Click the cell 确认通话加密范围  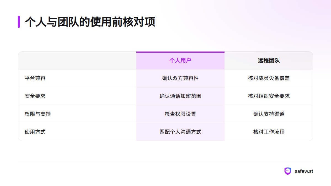click(180, 96)
